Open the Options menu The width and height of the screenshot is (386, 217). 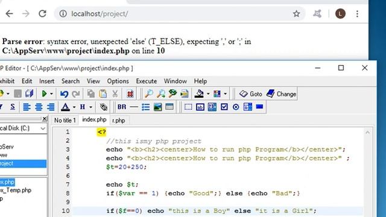tap(118, 81)
